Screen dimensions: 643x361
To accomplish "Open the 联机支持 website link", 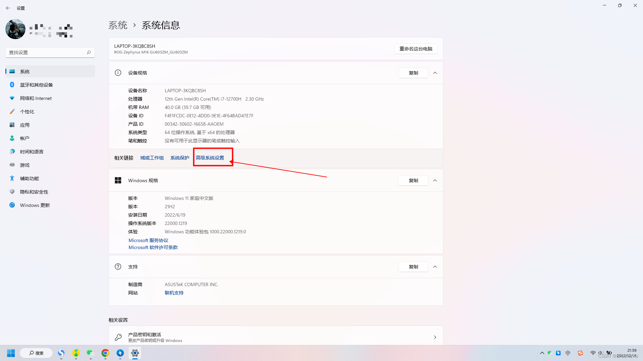I will click(174, 293).
